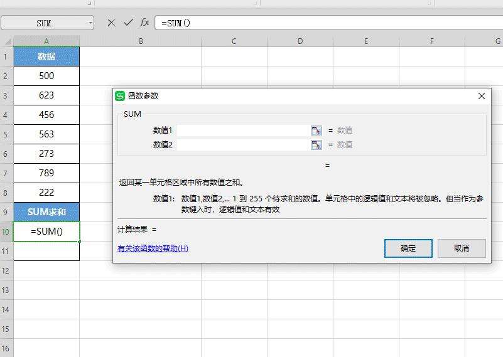Click the 取消 button
Viewport: 503px width, 357px height.
point(462,248)
